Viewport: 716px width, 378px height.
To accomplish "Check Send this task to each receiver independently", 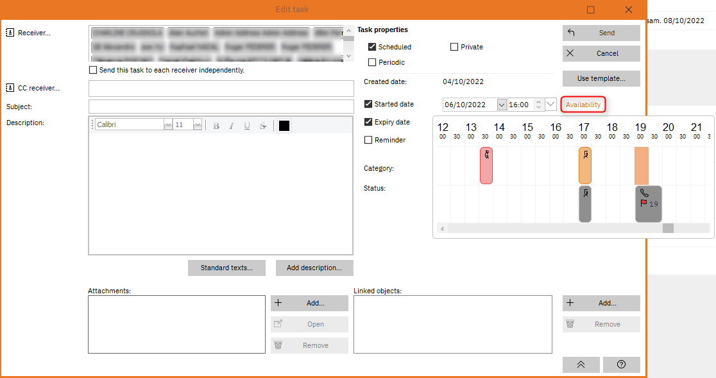I will point(93,70).
